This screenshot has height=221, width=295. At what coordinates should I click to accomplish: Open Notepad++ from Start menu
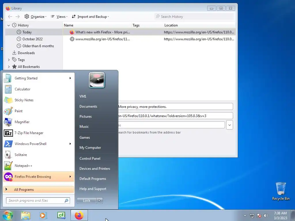click(39, 165)
